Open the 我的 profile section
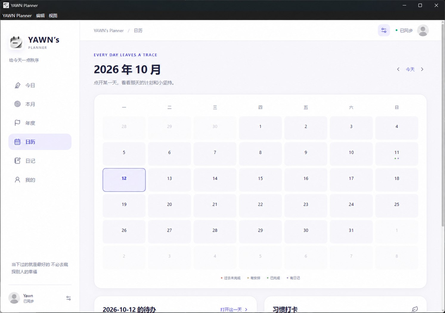This screenshot has height=313, width=445. (x=40, y=180)
